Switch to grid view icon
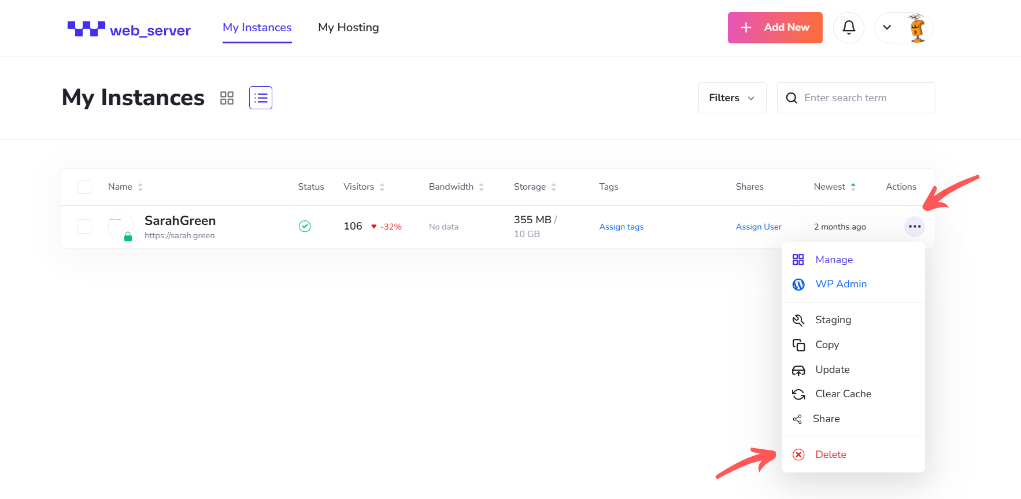Viewport: 1021px width, 499px height. coord(227,98)
